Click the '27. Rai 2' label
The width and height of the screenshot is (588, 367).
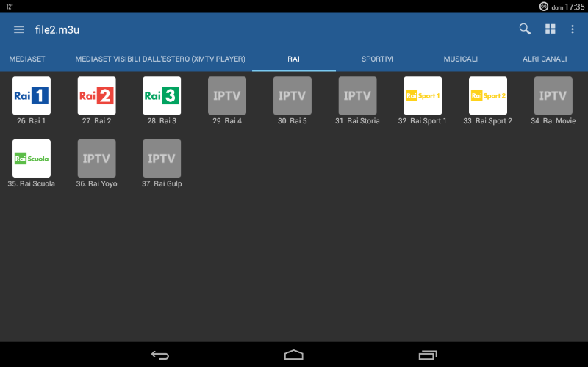[97, 121]
